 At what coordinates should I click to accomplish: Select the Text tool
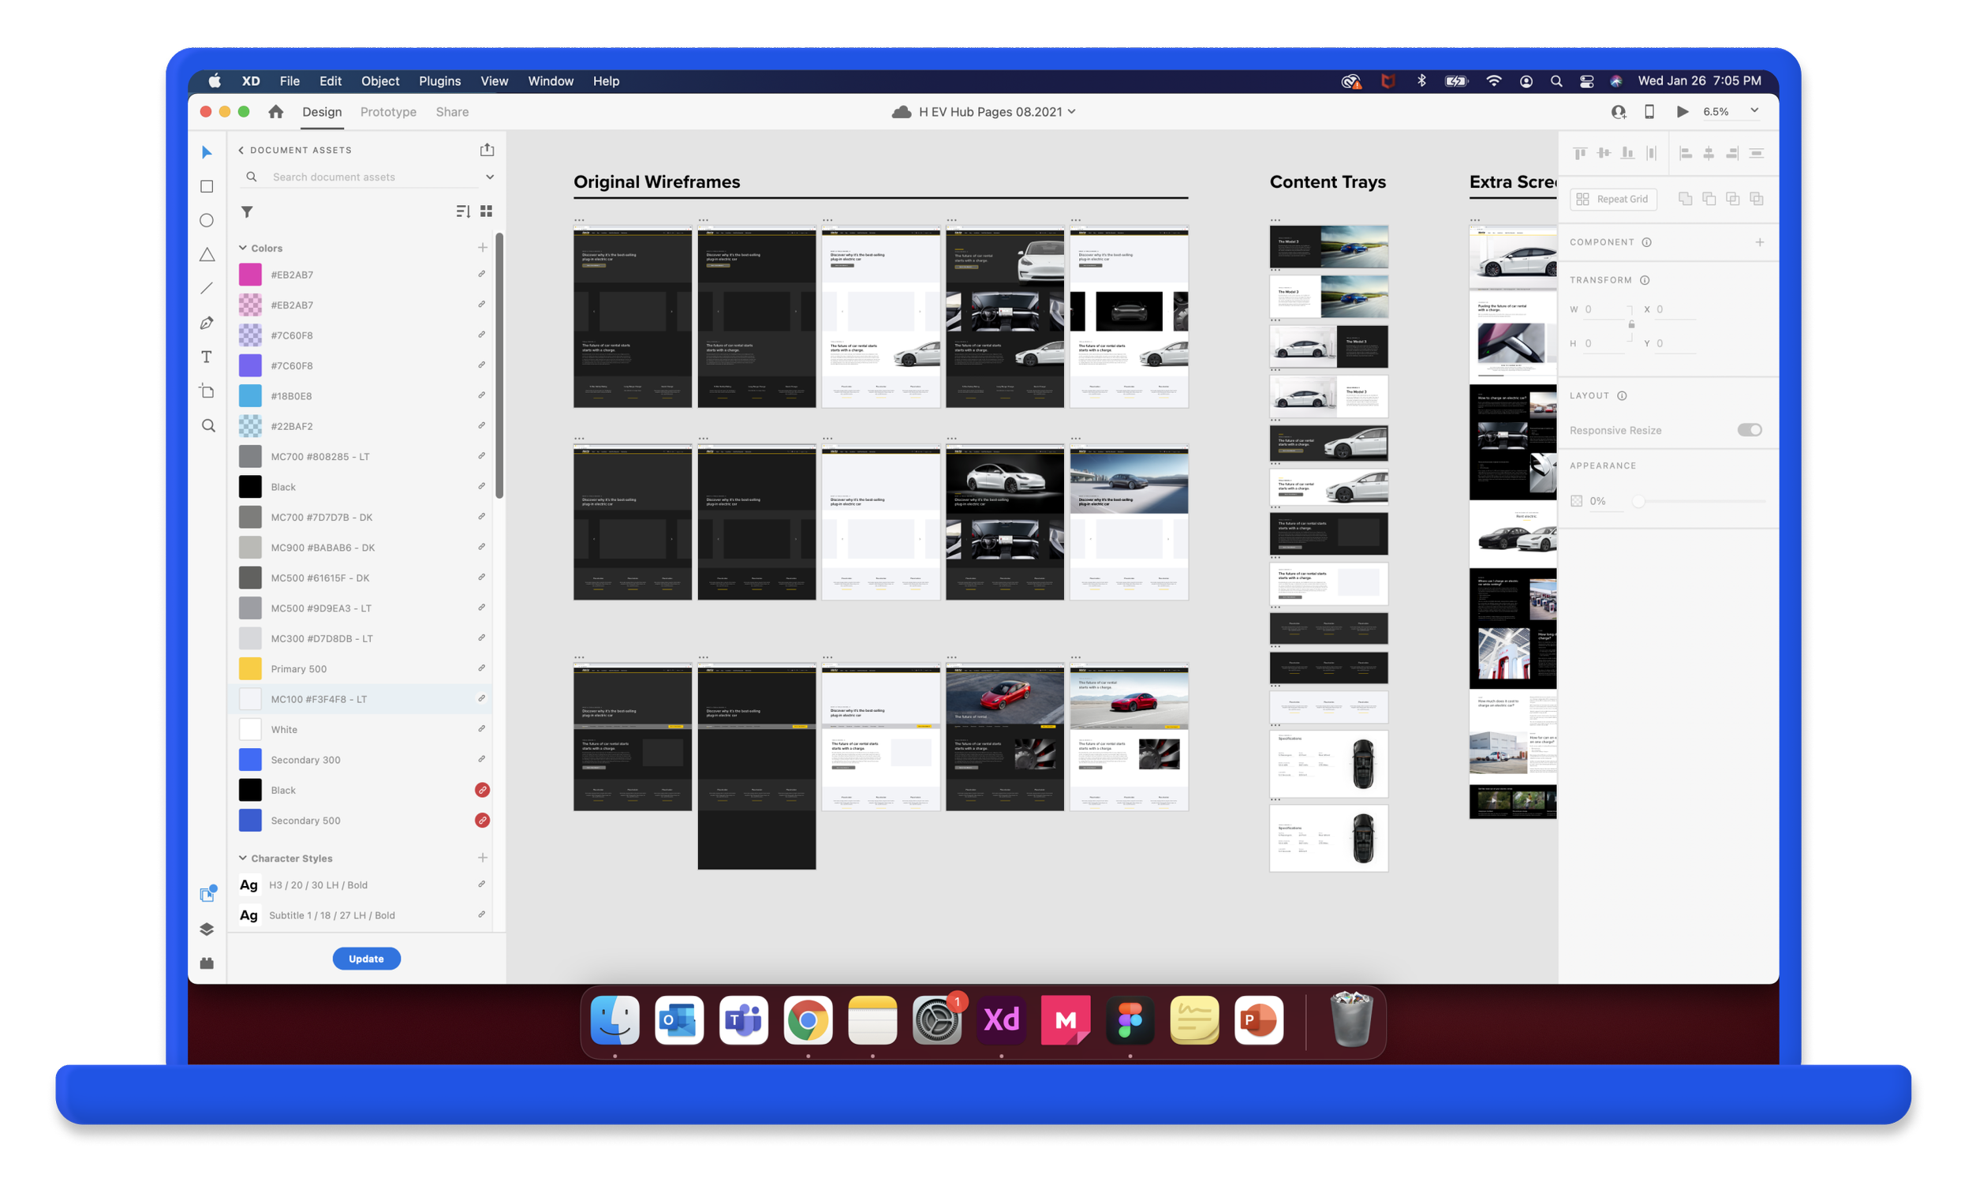[207, 357]
